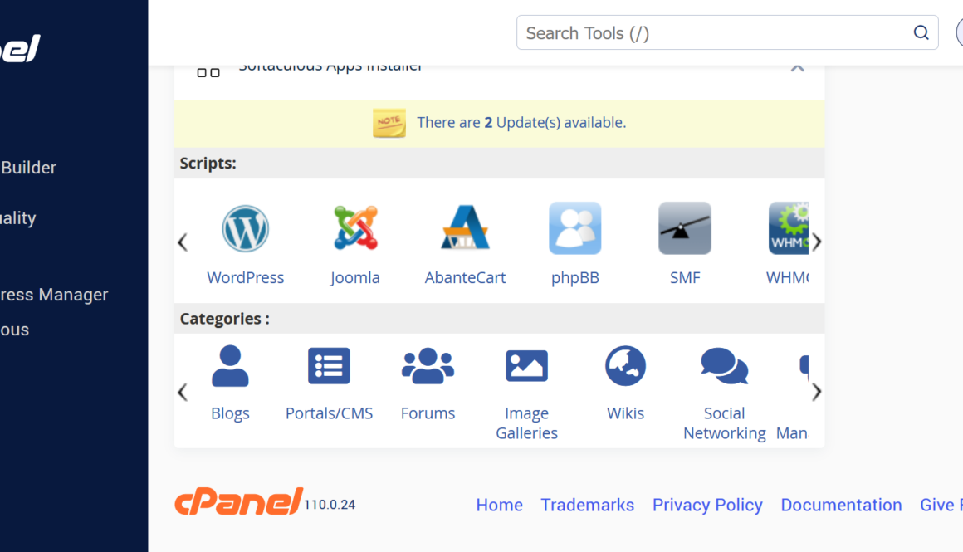Select the Wikis globe category icon

tap(625, 366)
